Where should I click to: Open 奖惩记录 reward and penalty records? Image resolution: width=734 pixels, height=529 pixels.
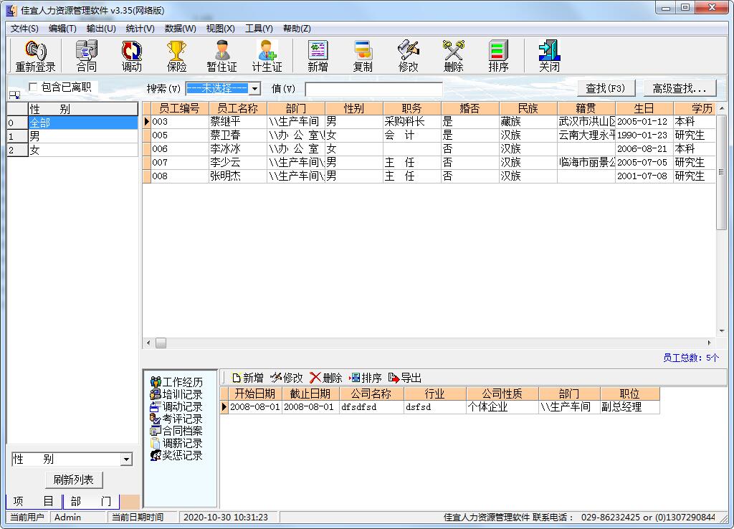[x=176, y=455]
